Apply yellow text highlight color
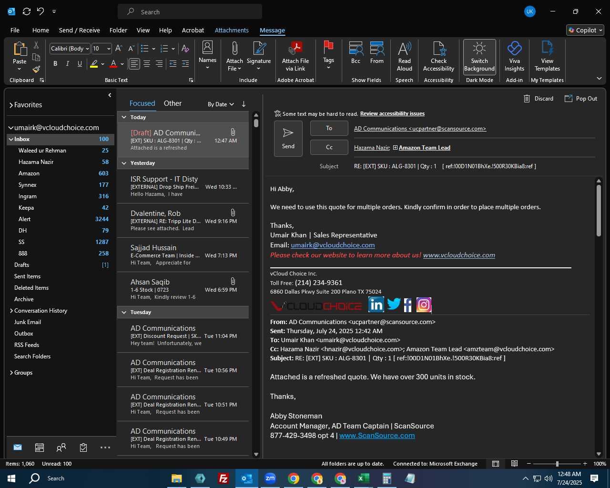Viewport: 610px width, 488px height. (x=94, y=64)
